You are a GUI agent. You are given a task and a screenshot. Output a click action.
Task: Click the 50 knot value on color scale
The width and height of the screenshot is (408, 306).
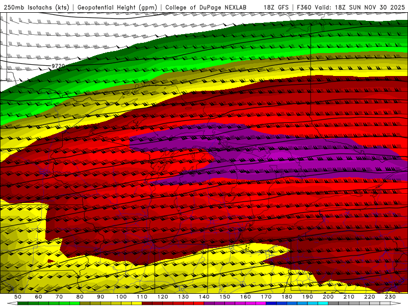coord(18,297)
